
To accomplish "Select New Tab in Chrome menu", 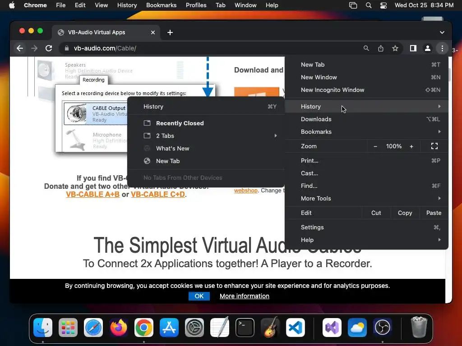I will pyautogui.click(x=366, y=65).
